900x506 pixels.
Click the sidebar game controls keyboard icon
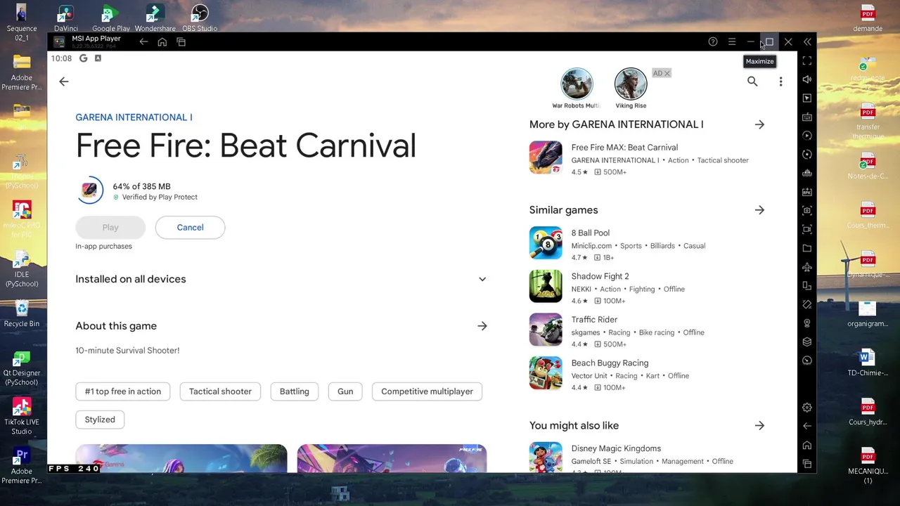807,117
